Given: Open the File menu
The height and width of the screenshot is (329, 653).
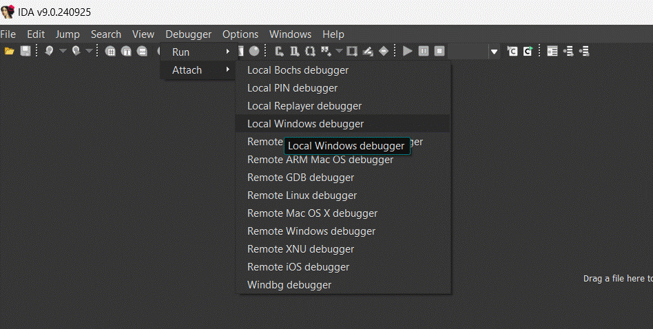Looking at the screenshot, I should pyautogui.click(x=8, y=34).
